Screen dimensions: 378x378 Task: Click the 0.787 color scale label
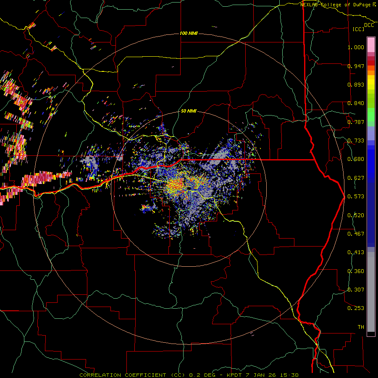(x=356, y=122)
